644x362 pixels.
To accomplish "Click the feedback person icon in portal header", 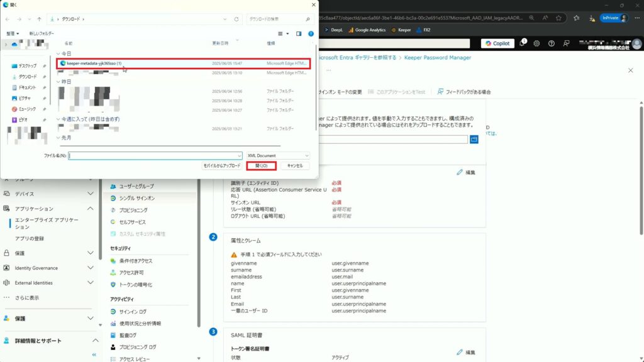I will point(566,43).
